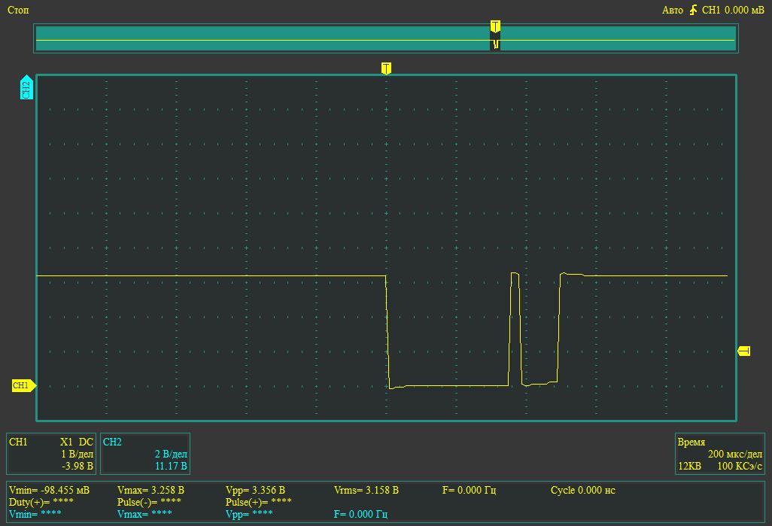Click 'Duty(+)= ****' measurement
Image resolution: width=772 pixels, height=526 pixels.
(41, 502)
